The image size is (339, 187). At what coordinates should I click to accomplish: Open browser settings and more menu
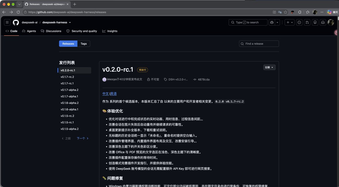click(322, 12)
